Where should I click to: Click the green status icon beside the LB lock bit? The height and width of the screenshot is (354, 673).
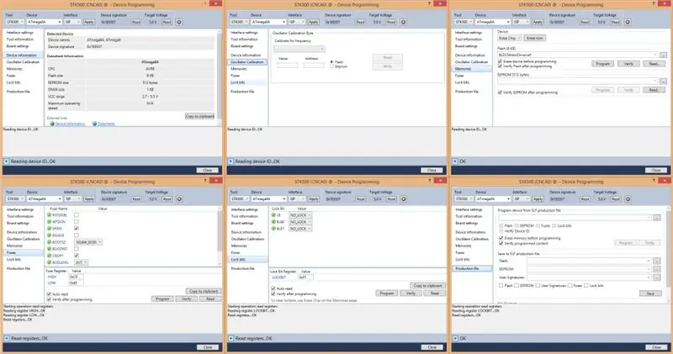(273, 215)
